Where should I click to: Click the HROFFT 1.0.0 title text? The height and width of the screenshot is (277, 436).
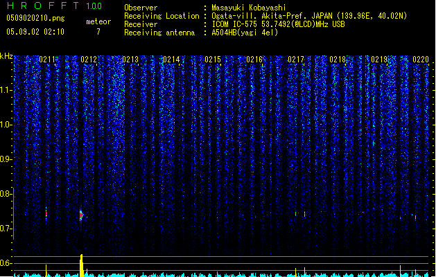(55, 6)
